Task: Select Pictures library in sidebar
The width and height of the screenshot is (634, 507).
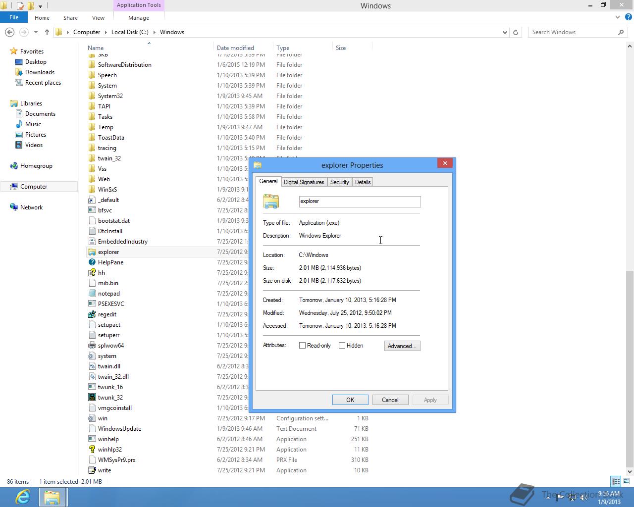Action: point(36,135)
